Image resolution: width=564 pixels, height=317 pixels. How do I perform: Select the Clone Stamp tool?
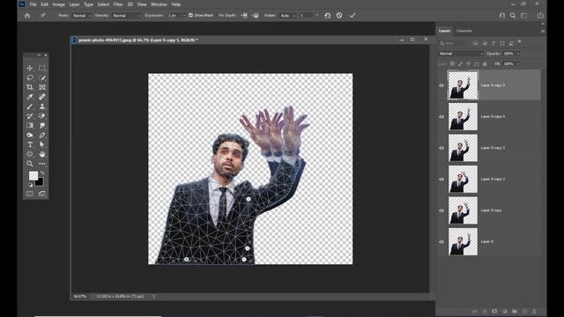click(x=42, y=107)
